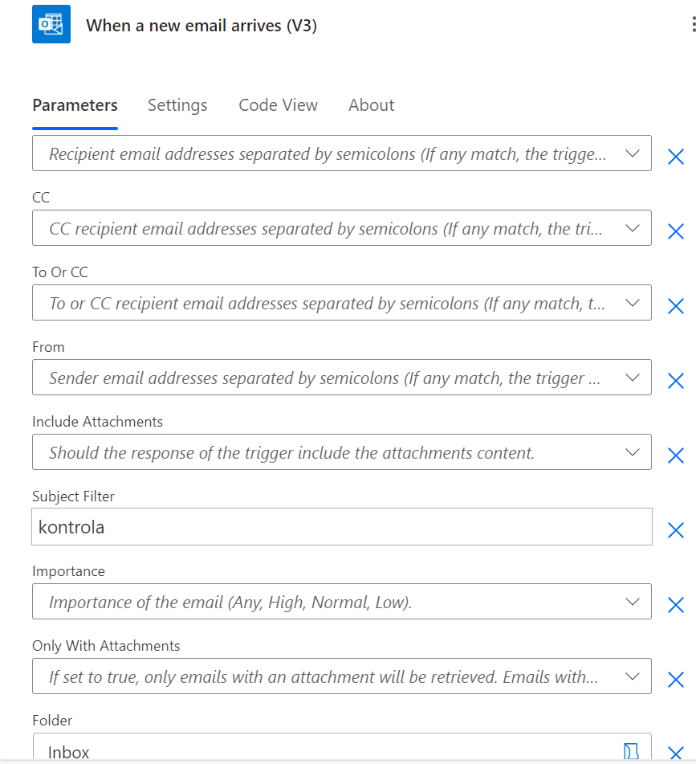
Task: Open the Include Attachments dropdown
Action: click(632, 451)
